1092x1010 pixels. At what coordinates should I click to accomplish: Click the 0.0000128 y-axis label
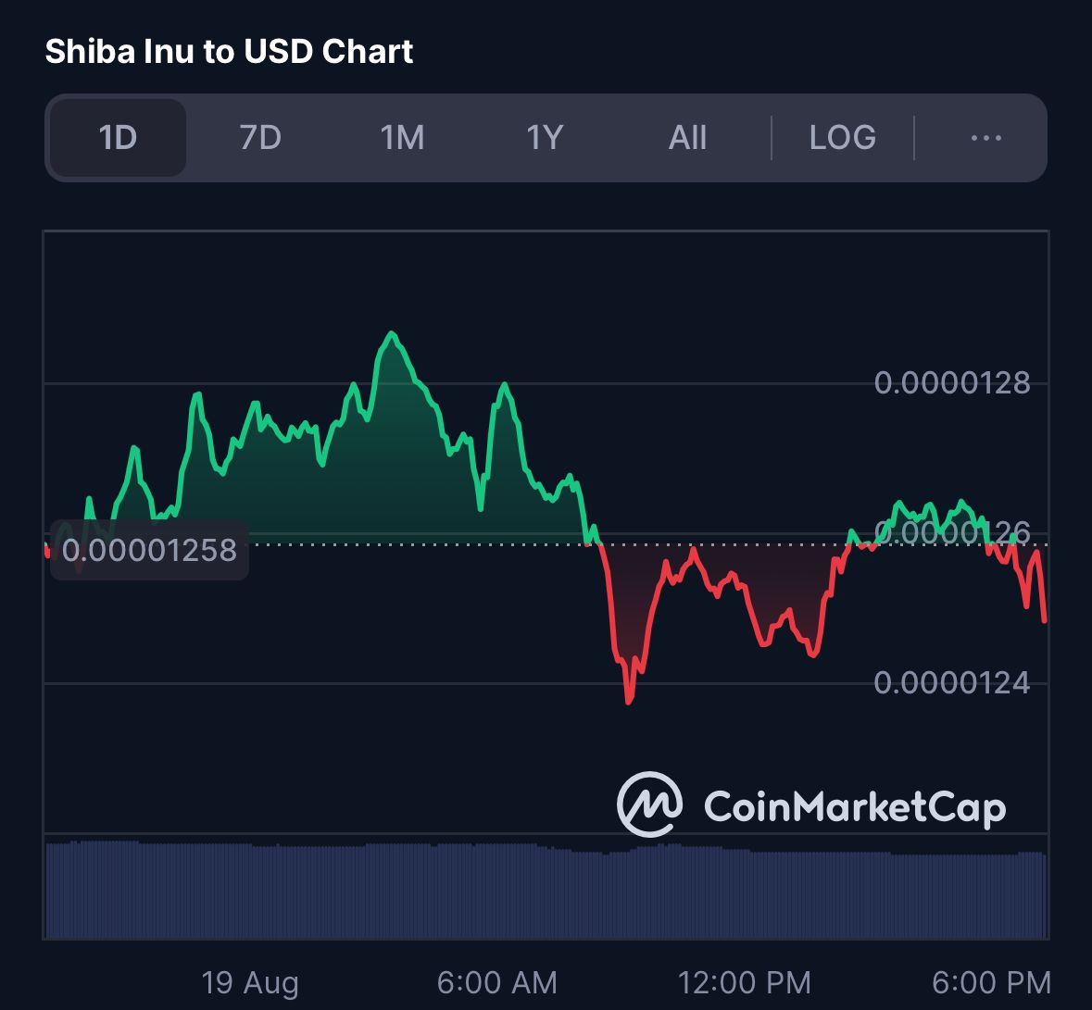point(952,383)
